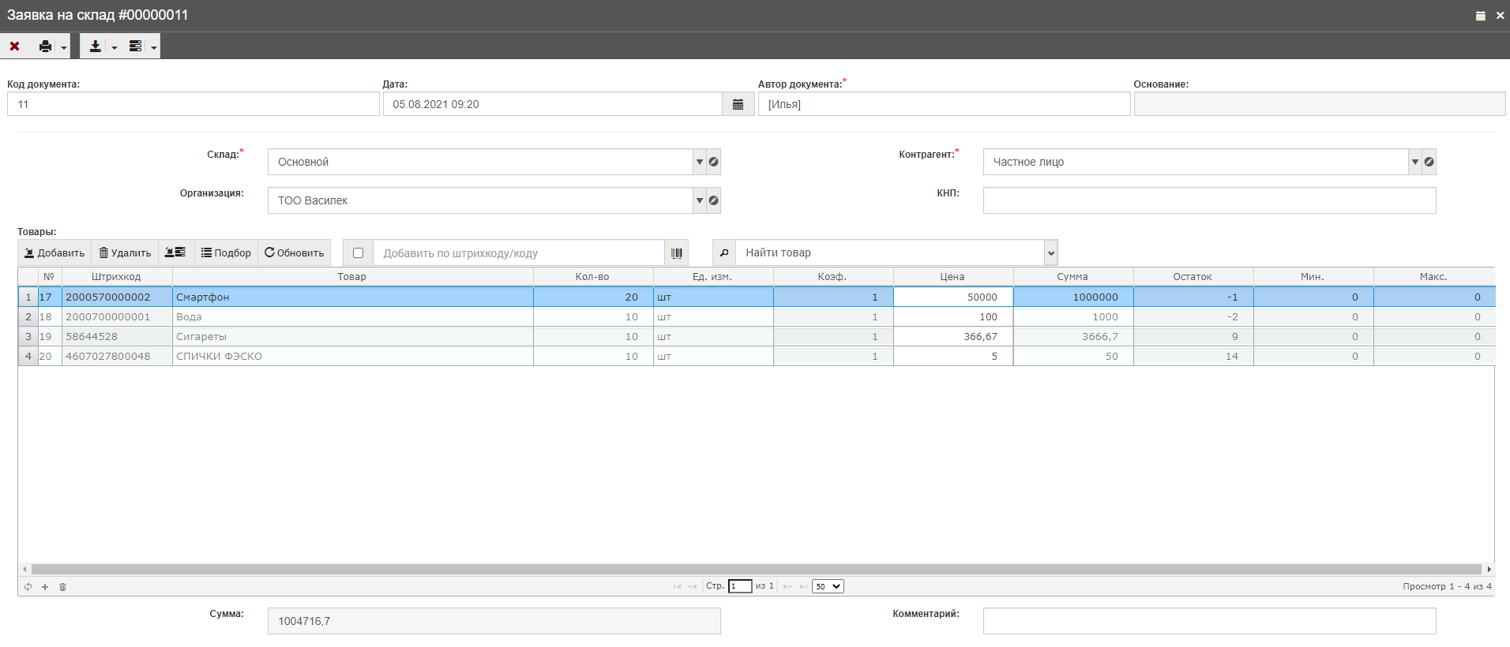Click the Обновить button
Viewport: 1510px width, 647px height.
(x=294, y=253)
